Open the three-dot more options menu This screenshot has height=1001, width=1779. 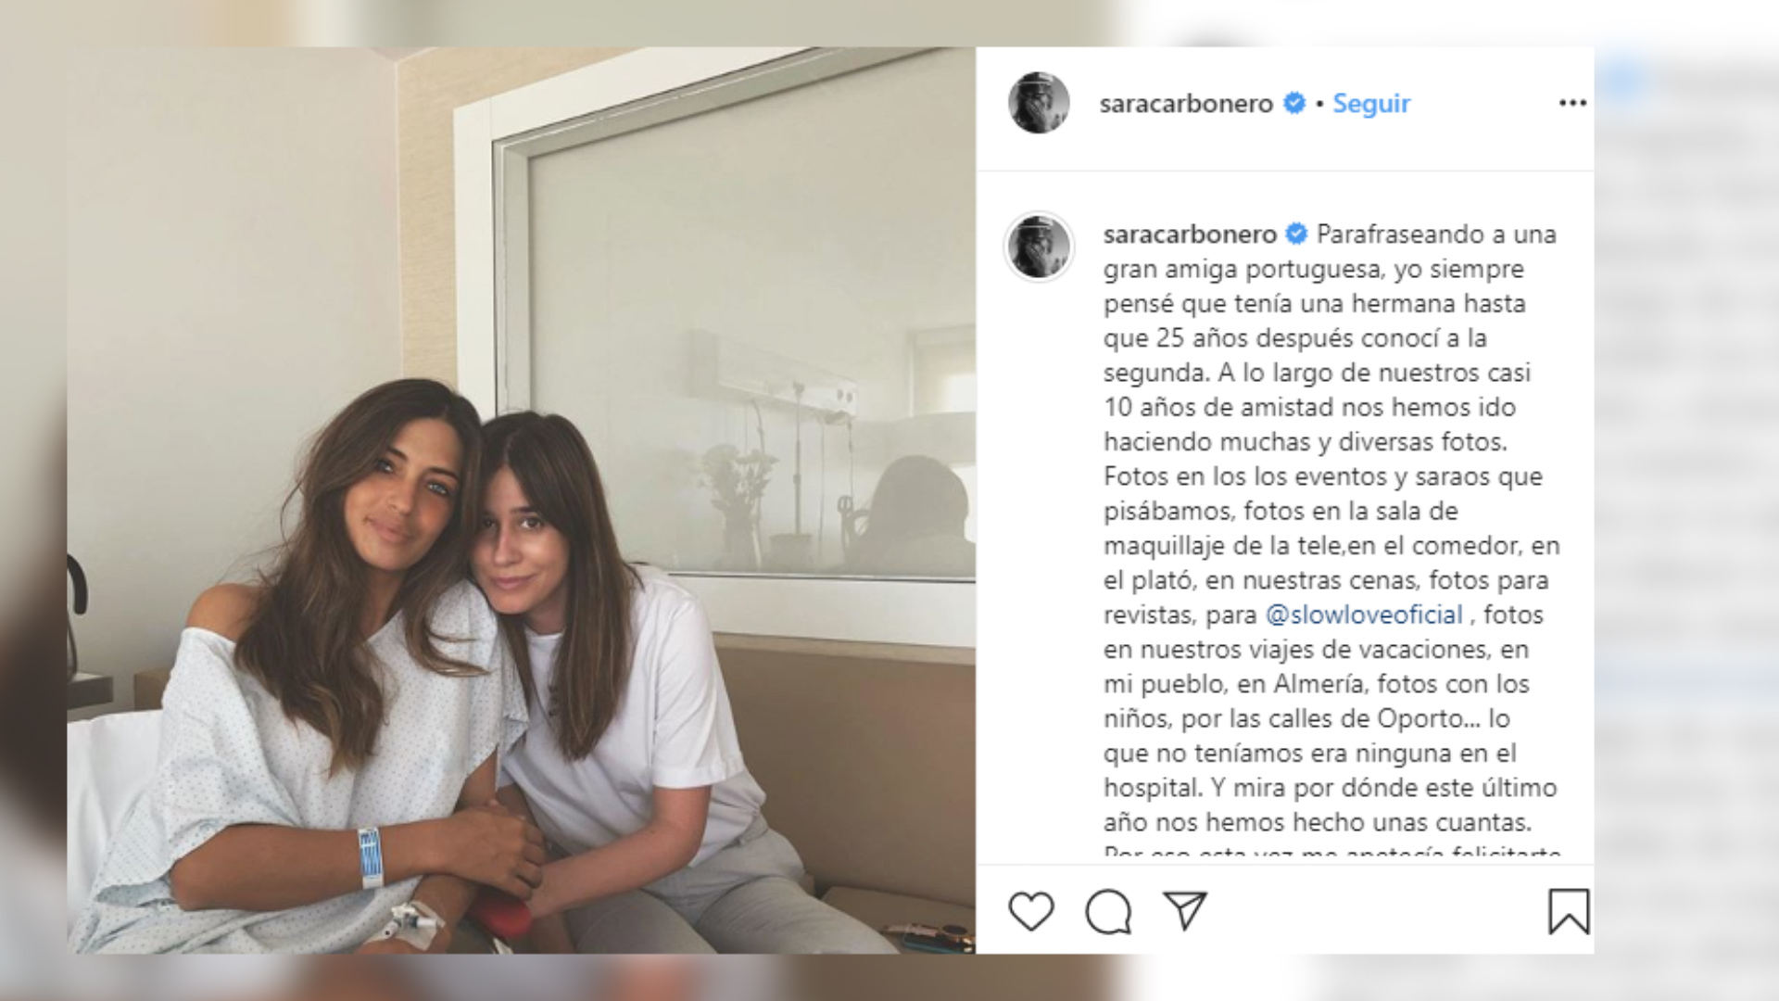1572,103
